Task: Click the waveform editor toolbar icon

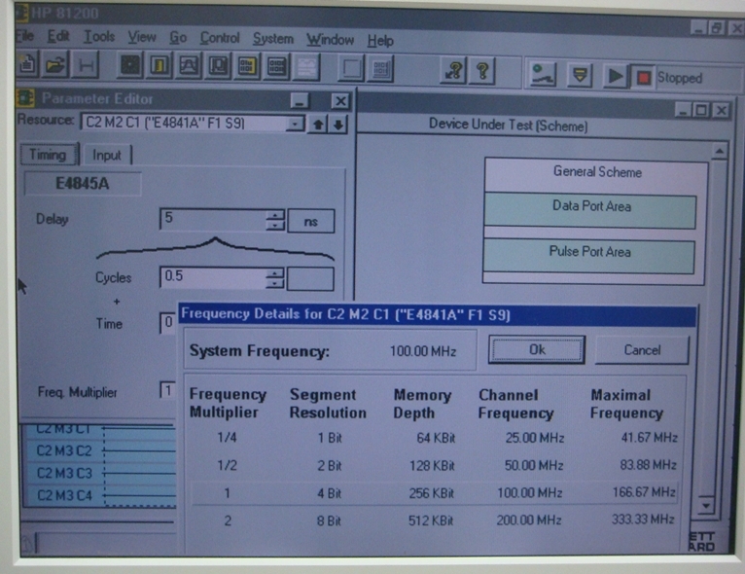Action: [189, 65]
